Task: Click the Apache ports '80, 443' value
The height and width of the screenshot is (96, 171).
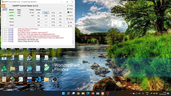Action: pos(32,13)
